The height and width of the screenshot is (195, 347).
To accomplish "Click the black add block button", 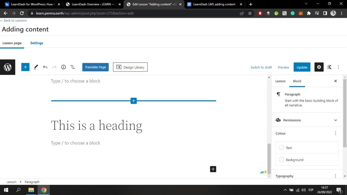I will coord(213,169).
